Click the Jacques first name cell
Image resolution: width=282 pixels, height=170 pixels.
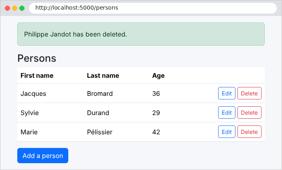tap(33, 93)
